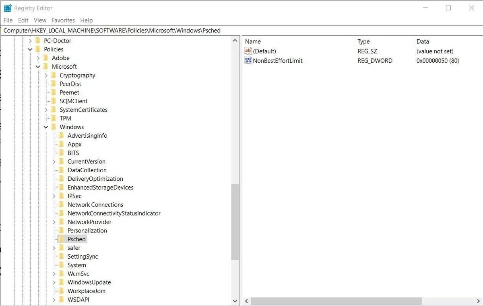Open the Edit menu
The image size is (483, 306).
pos(23,20)
